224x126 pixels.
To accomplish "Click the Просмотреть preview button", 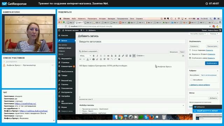I will click(x=212, y=46).
